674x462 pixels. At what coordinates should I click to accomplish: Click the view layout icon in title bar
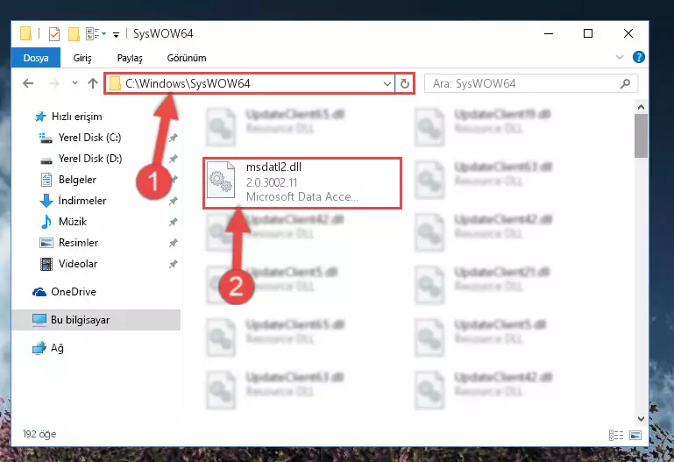pos(96,33)
